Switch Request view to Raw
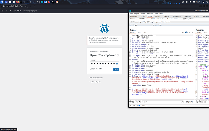Viewport: 209px width, 131px height. 139,33
